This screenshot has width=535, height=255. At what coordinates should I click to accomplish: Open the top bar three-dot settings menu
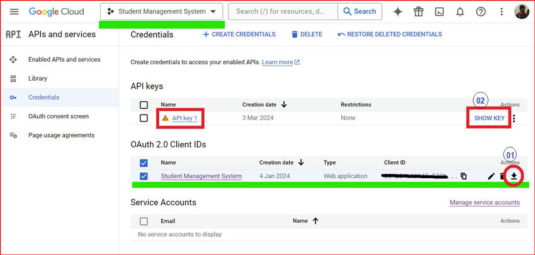tap(501, 12)
